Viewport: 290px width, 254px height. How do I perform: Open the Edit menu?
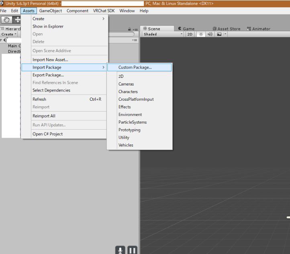point(14,11)
